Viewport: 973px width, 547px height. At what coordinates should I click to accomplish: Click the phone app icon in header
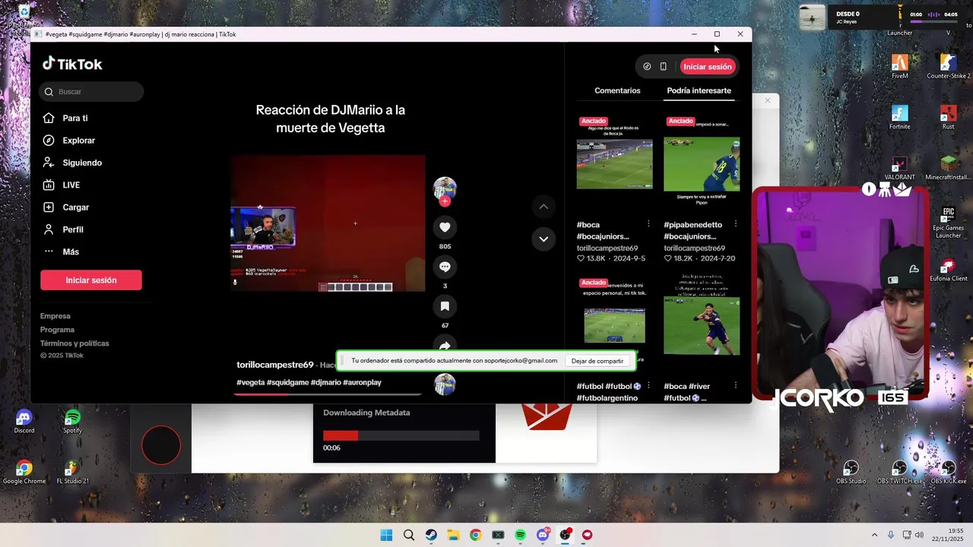pos(663,67)
